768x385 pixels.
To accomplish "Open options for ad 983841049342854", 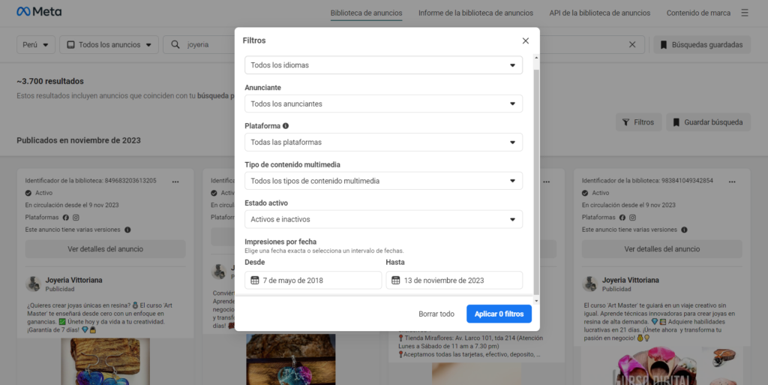I will tap(732, 181).
